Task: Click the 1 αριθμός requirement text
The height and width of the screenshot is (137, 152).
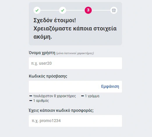Action: (x=41, y=101)
